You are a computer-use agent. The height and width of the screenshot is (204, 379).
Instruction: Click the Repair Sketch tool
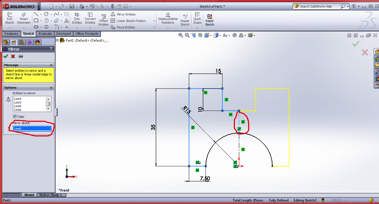[185, 20]
